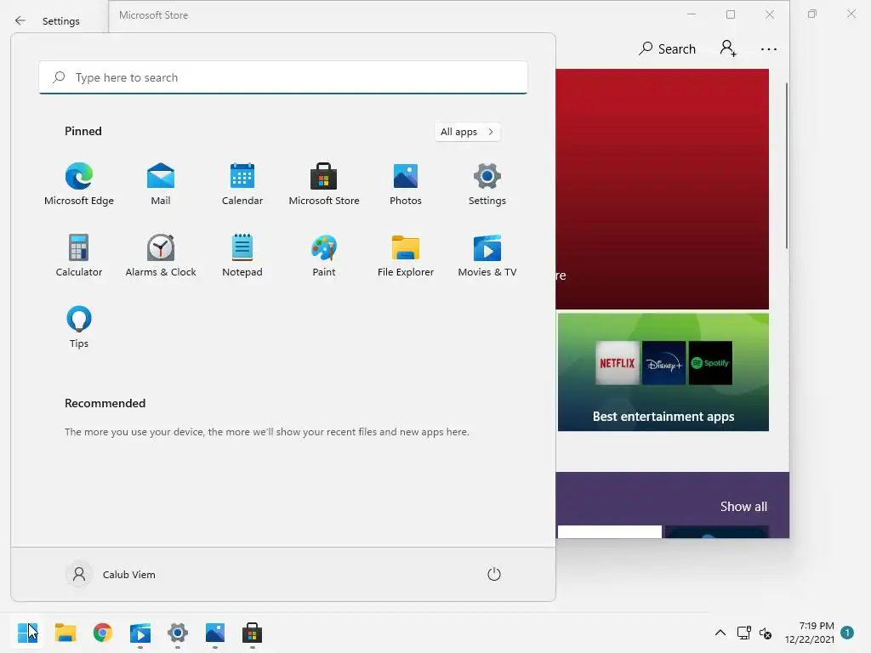Viewport: 871px width, 653px height.
Task: Launch Notepad from Start menu
Action: (242, 255)
